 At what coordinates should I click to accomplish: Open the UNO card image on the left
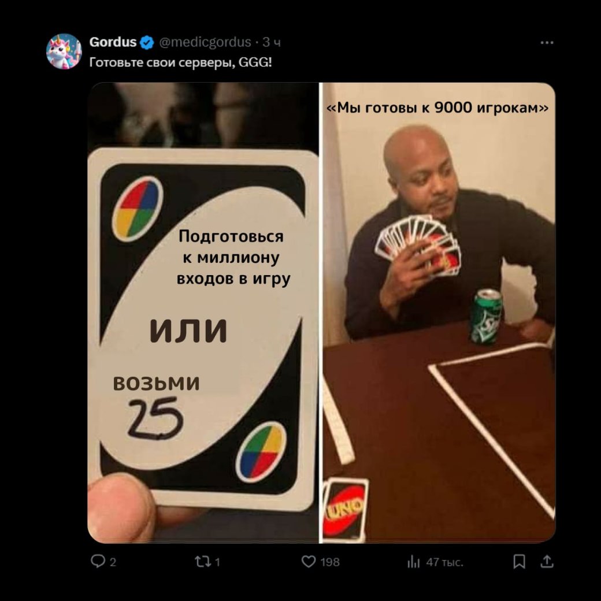pos(203,313)
